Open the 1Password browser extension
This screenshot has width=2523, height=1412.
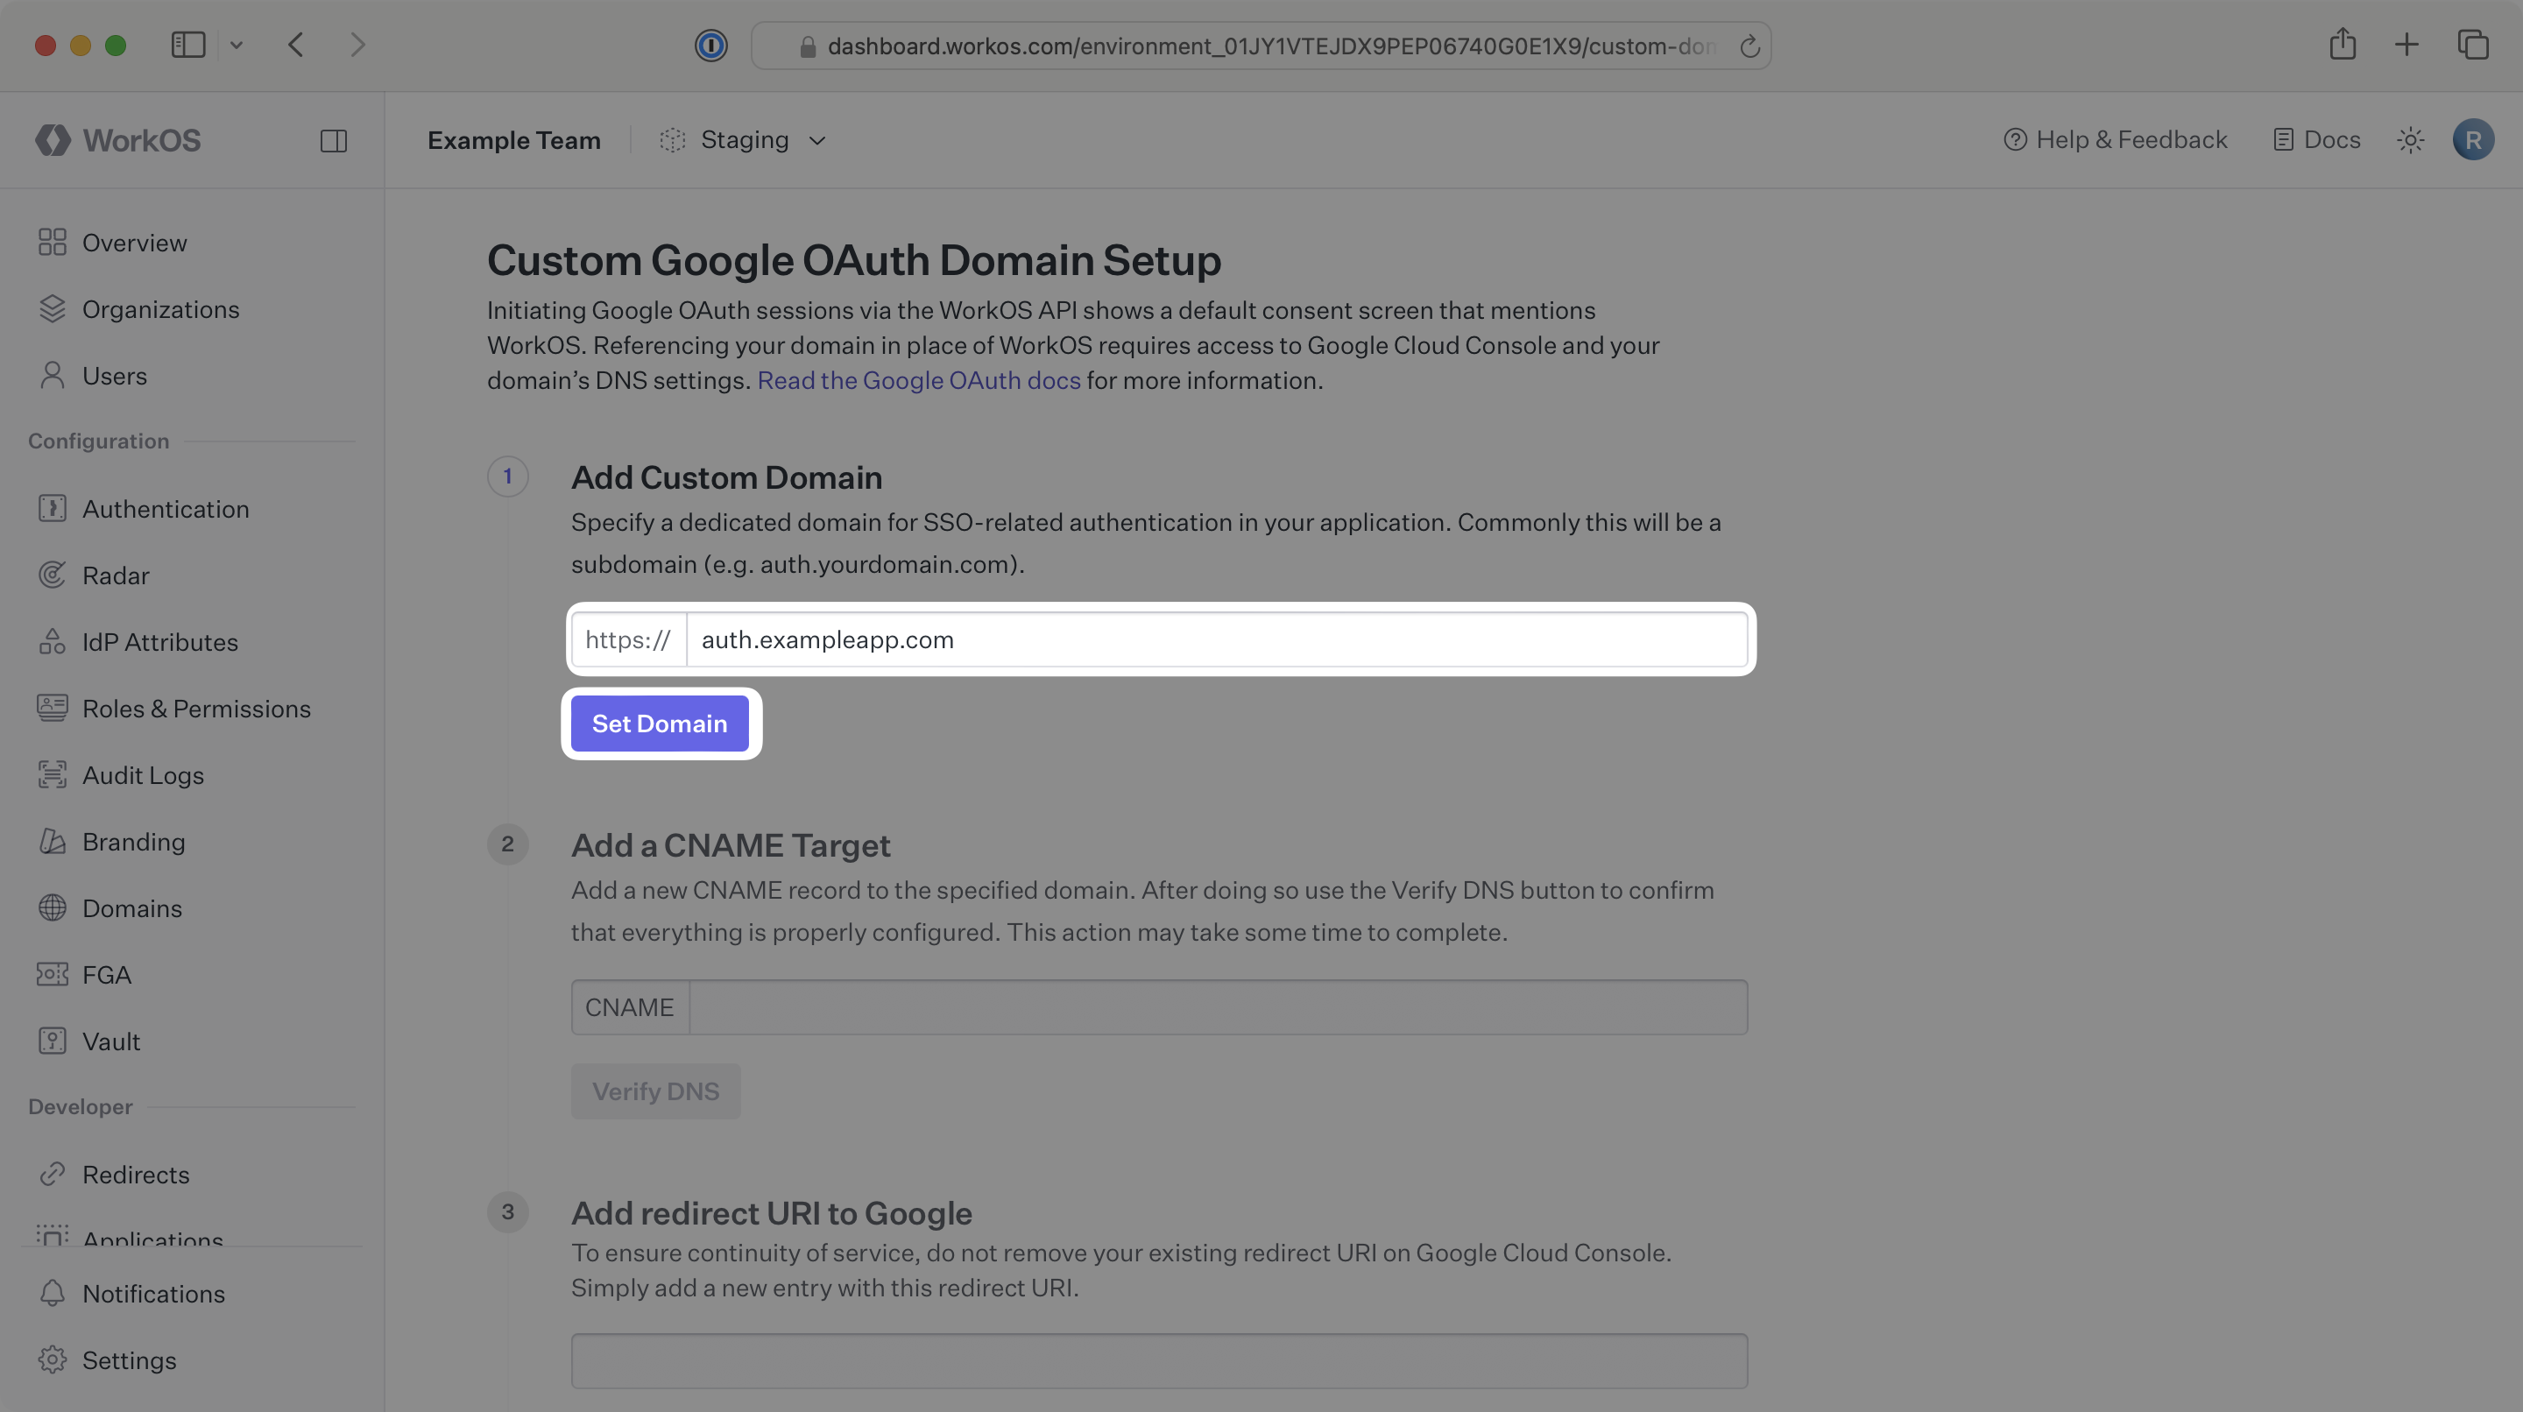coord(711,45)
